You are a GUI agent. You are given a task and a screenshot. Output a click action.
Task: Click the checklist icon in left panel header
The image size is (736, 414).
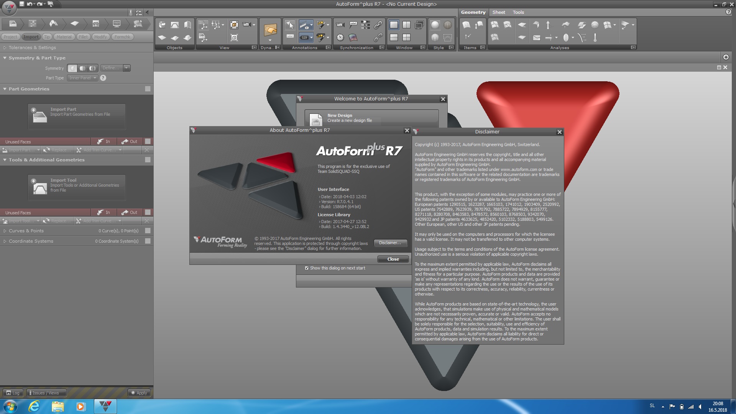pyautogui.click(x=139, y=12)
